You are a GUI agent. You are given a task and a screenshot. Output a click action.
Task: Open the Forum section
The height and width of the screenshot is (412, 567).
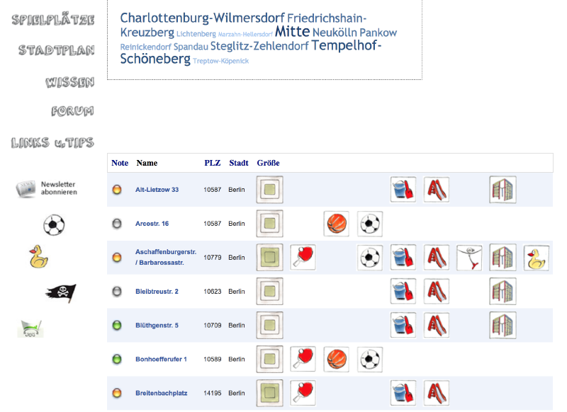point(72,111)
